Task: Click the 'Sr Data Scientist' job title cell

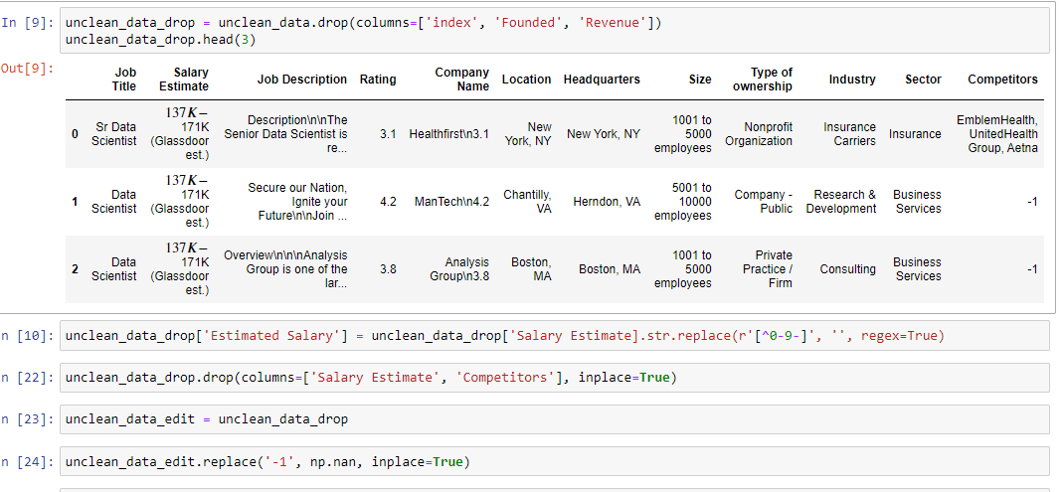Action: pos(114,134)
